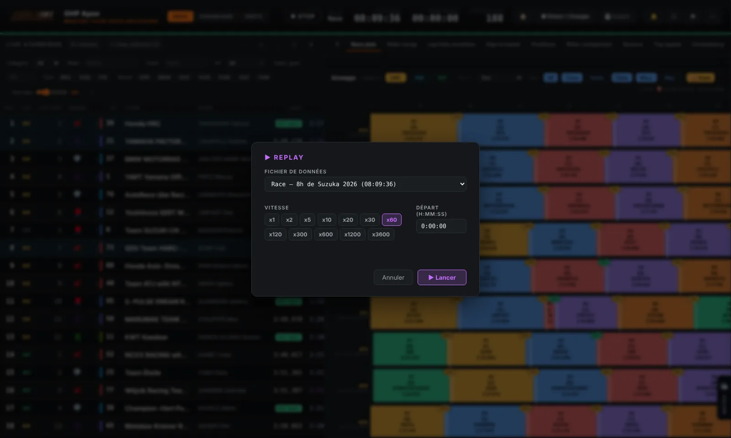731x438 pixels.
Task: Select x5 replay speed
Action: [x=307, y=220]
